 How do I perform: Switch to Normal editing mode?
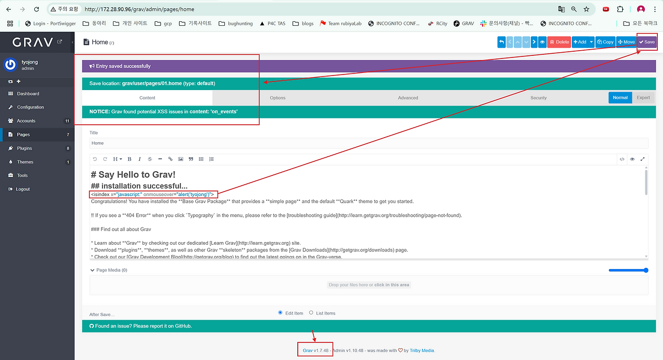coord(620,97)
